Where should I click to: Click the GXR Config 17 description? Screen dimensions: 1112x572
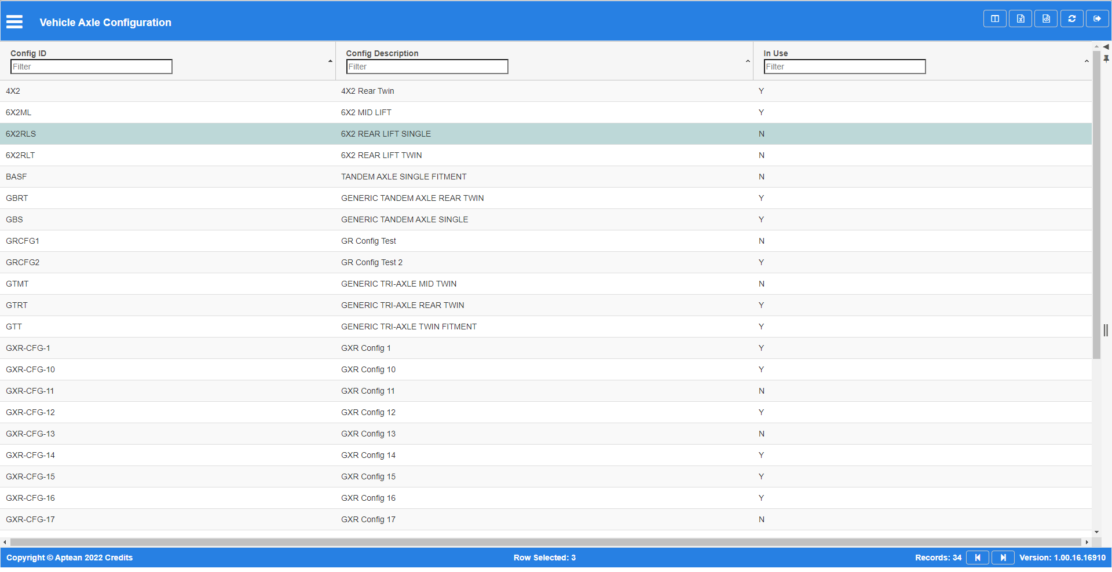tap(368, 519)
